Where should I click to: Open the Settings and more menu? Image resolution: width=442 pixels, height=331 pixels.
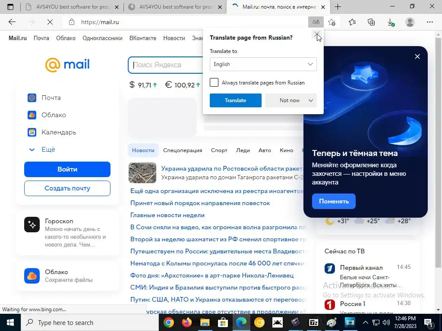click(x=429, y=22)
